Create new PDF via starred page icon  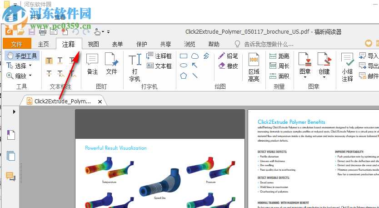pyautogui.click(x=65, y=31)
